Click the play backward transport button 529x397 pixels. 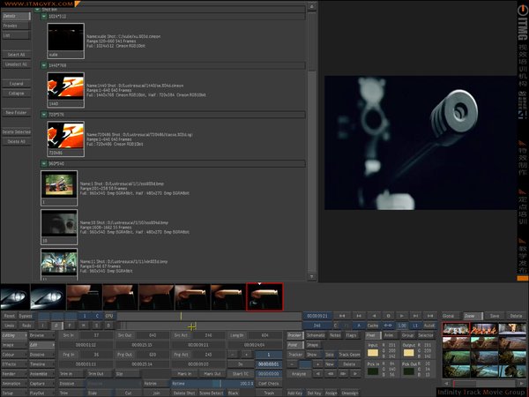[x=372, y=315]
